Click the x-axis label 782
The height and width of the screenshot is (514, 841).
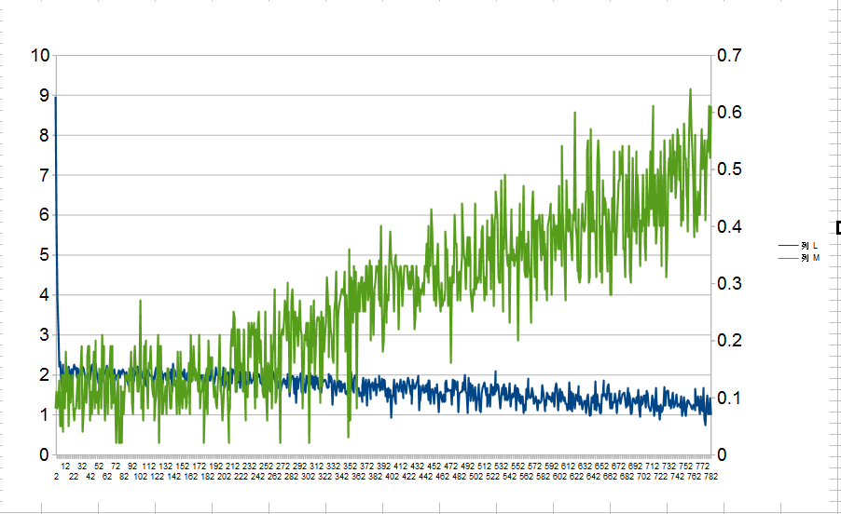710,477
